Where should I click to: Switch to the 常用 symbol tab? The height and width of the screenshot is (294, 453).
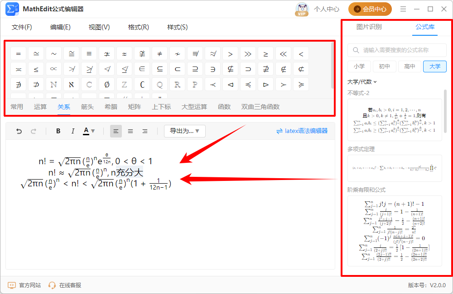(17, 107)
